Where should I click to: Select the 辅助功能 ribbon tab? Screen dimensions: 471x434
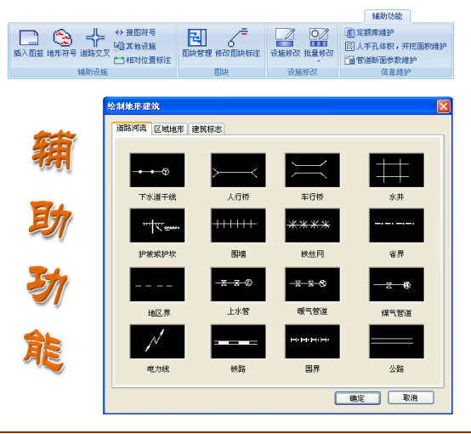pyautogui.click(x=387, y=16)
